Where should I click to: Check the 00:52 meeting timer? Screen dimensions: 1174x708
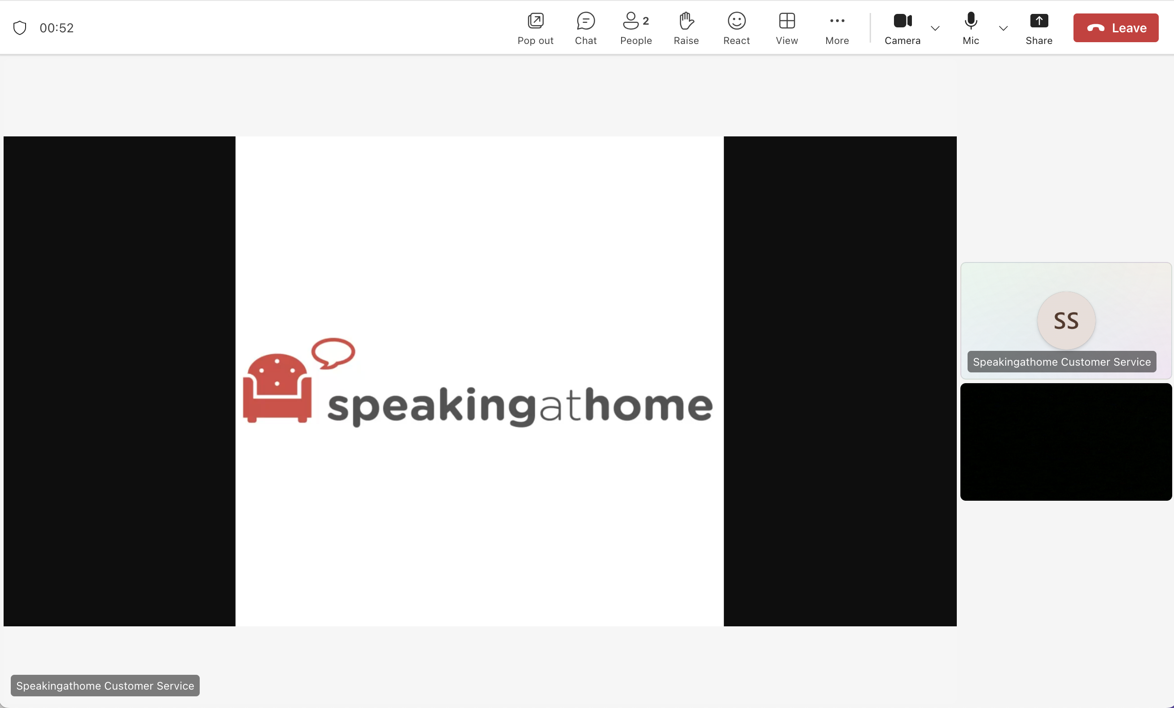point(57,27)
